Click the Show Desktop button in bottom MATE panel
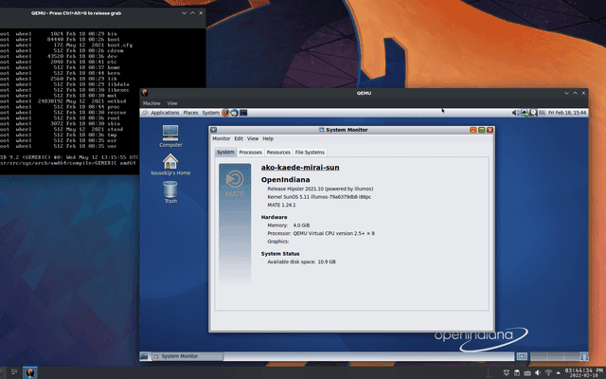This screenshot has width=606, height=379. point(144,356)
